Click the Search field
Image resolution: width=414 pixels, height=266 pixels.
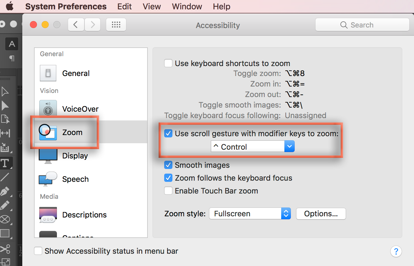362,25
